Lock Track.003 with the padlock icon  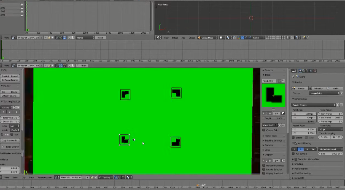click(283, 81)
